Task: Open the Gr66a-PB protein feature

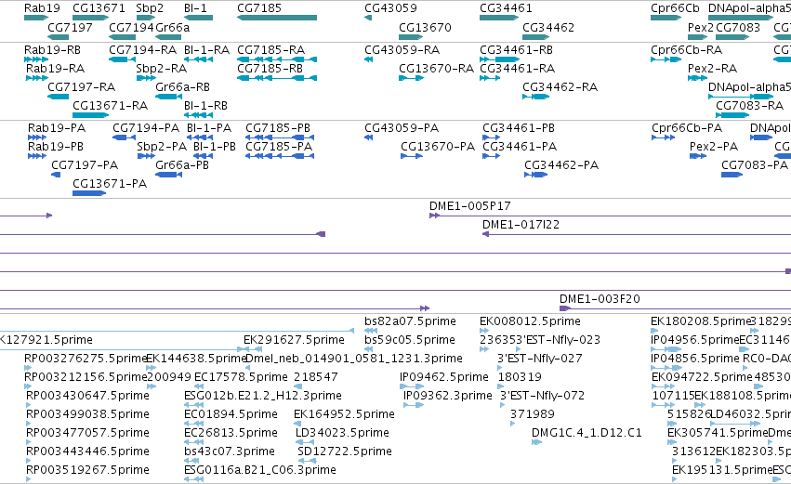Action: point(168,175)
